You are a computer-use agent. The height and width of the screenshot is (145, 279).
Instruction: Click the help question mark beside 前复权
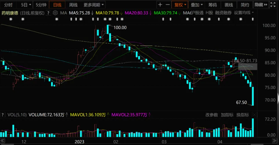48,13
